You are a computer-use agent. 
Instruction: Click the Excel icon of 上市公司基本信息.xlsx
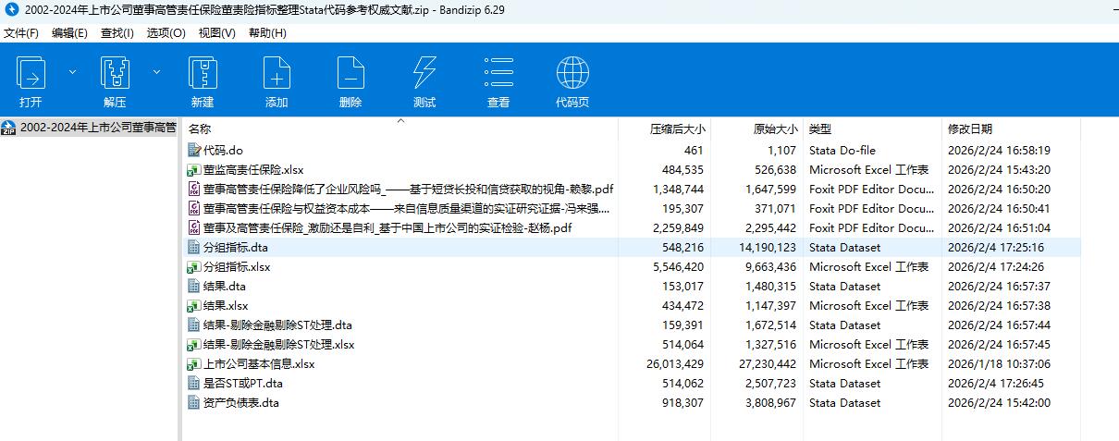click(194, 363)
